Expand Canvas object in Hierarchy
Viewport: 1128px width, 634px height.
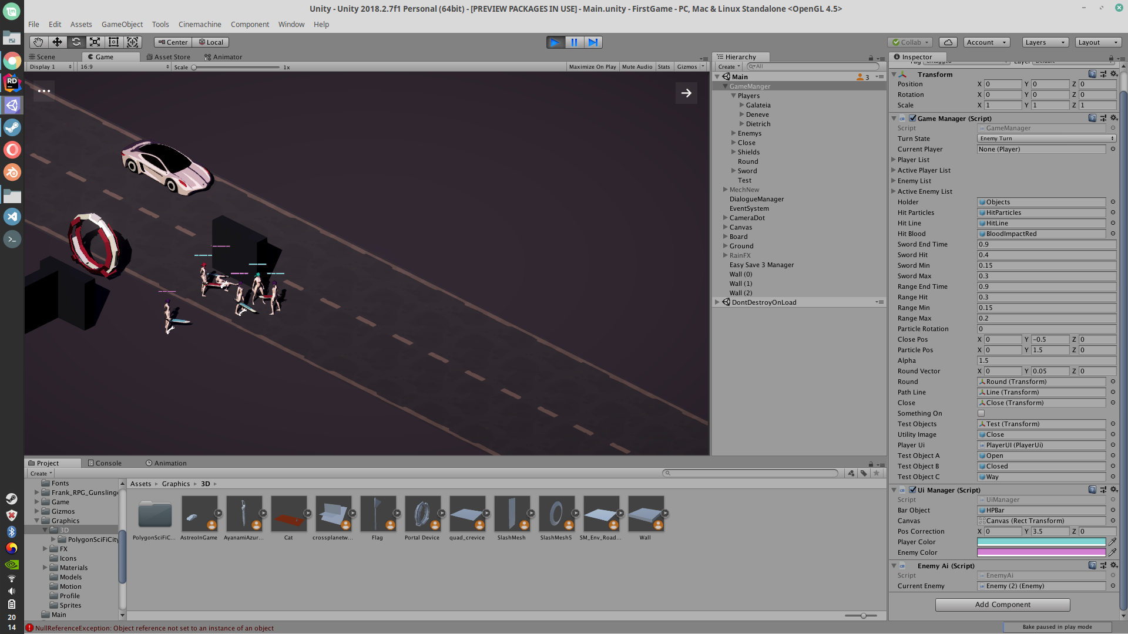coord(726,227)
